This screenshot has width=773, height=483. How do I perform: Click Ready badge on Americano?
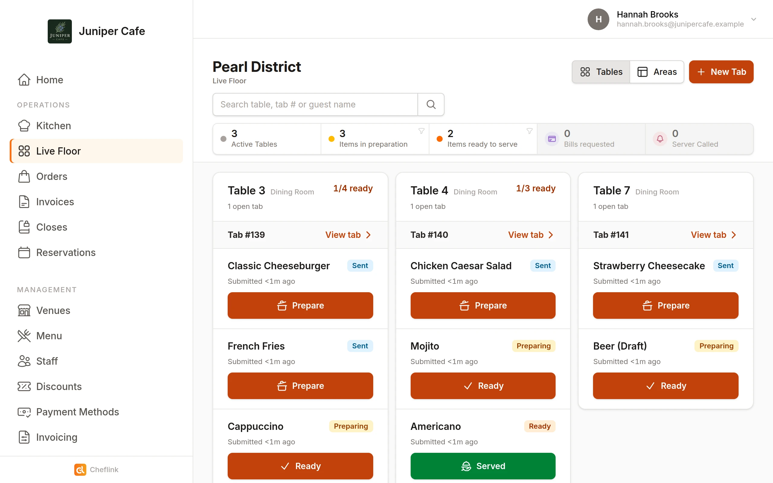click(540, 426)
